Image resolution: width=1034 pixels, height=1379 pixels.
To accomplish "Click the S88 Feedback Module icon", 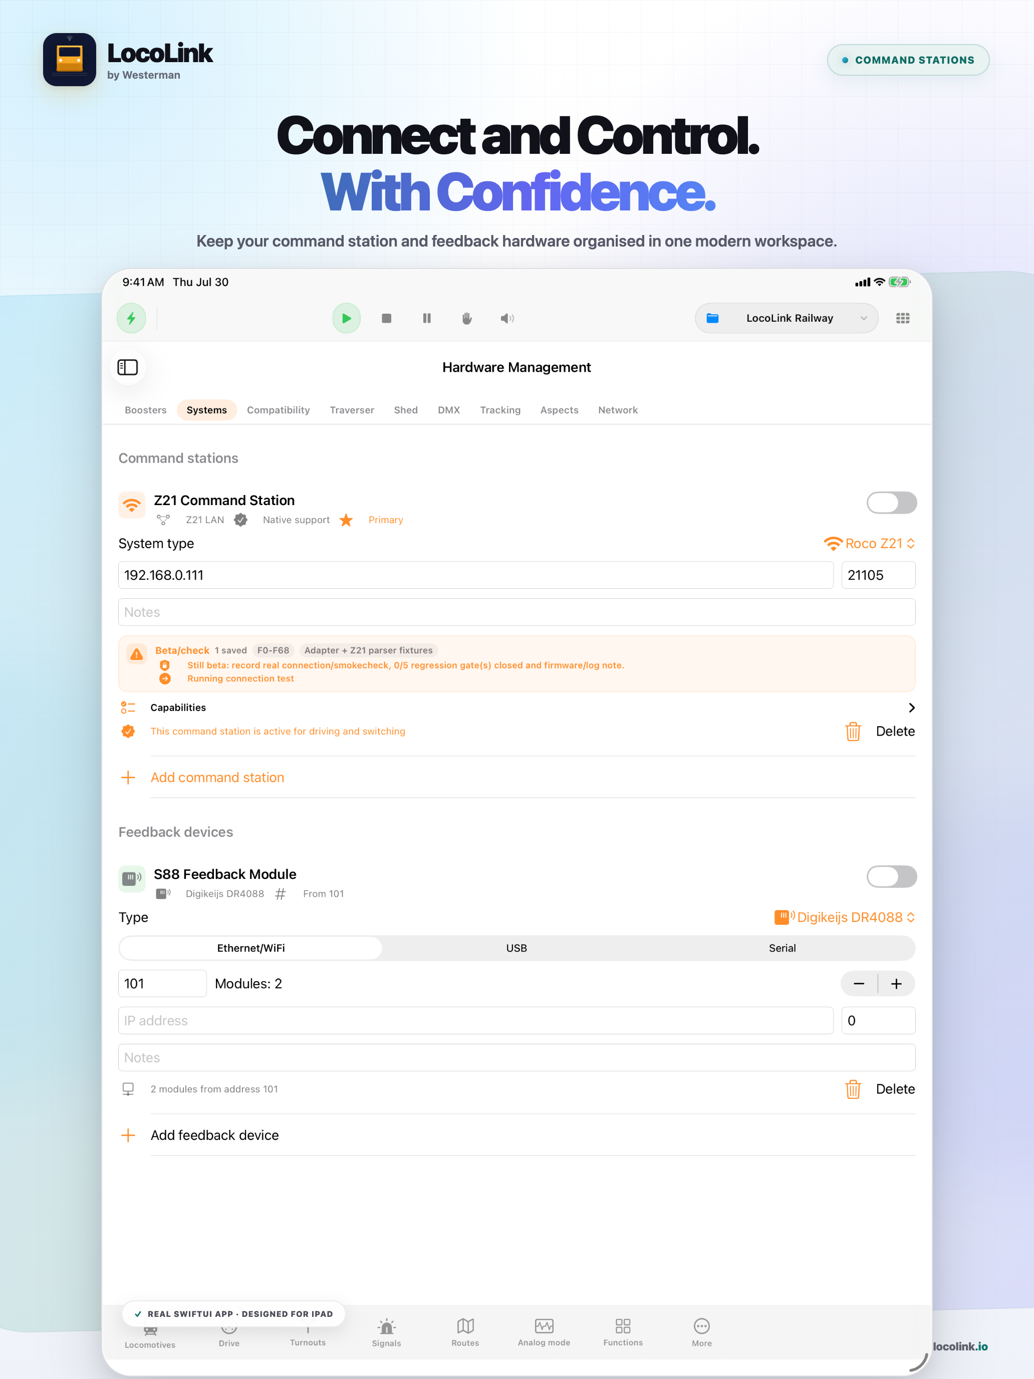I will point(132,879).
